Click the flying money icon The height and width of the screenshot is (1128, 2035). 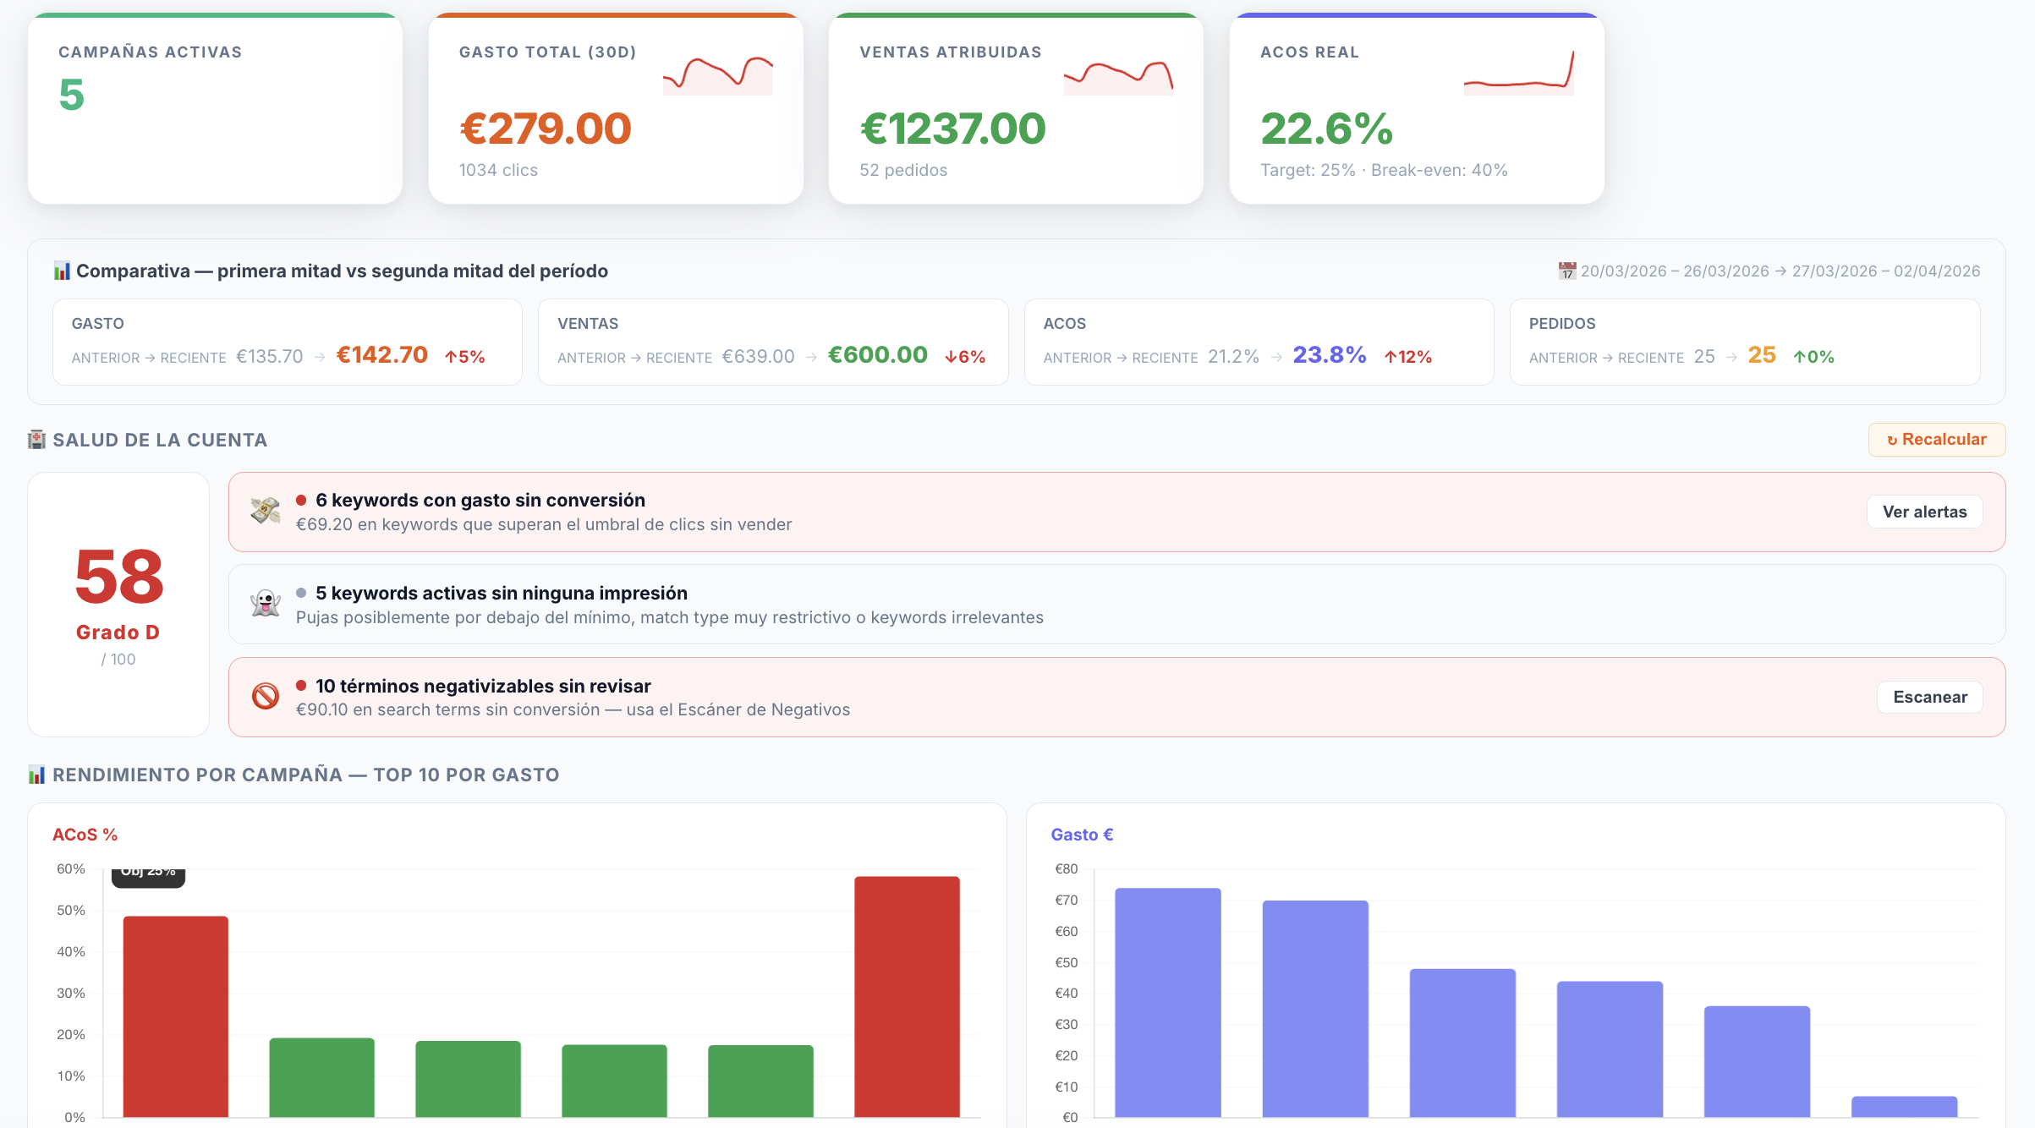266,511
